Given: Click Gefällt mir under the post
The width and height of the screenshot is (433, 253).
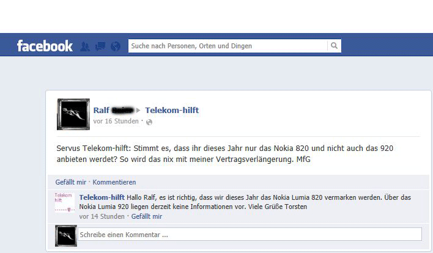Looking at the screenshot, I should [71, 182].
